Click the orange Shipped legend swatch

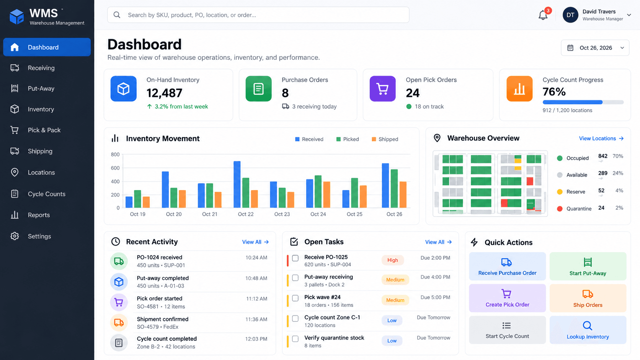coord(374,139)
